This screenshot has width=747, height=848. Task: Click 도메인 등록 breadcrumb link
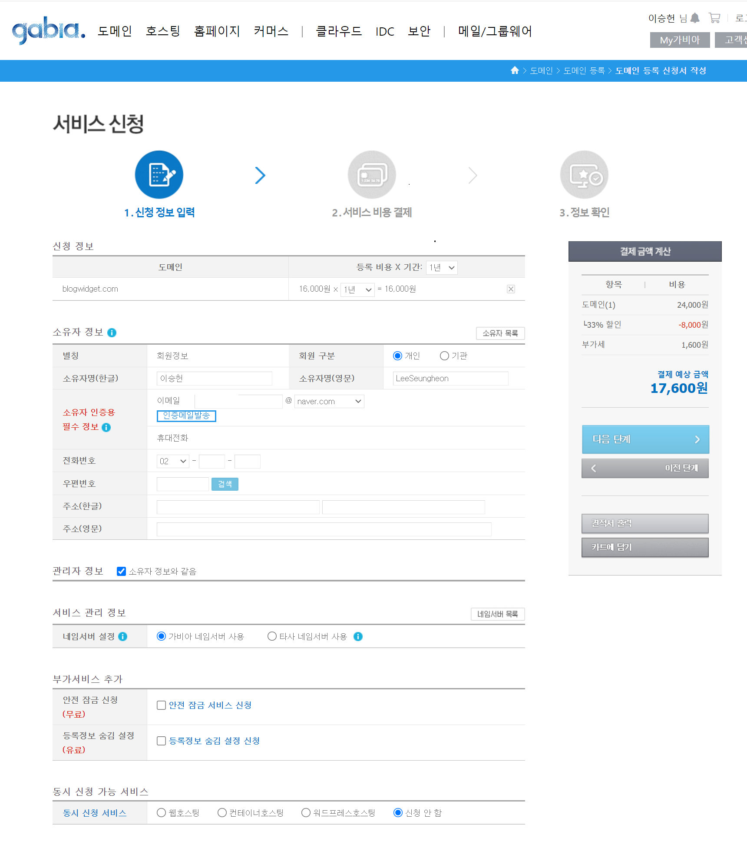(584, 70)
